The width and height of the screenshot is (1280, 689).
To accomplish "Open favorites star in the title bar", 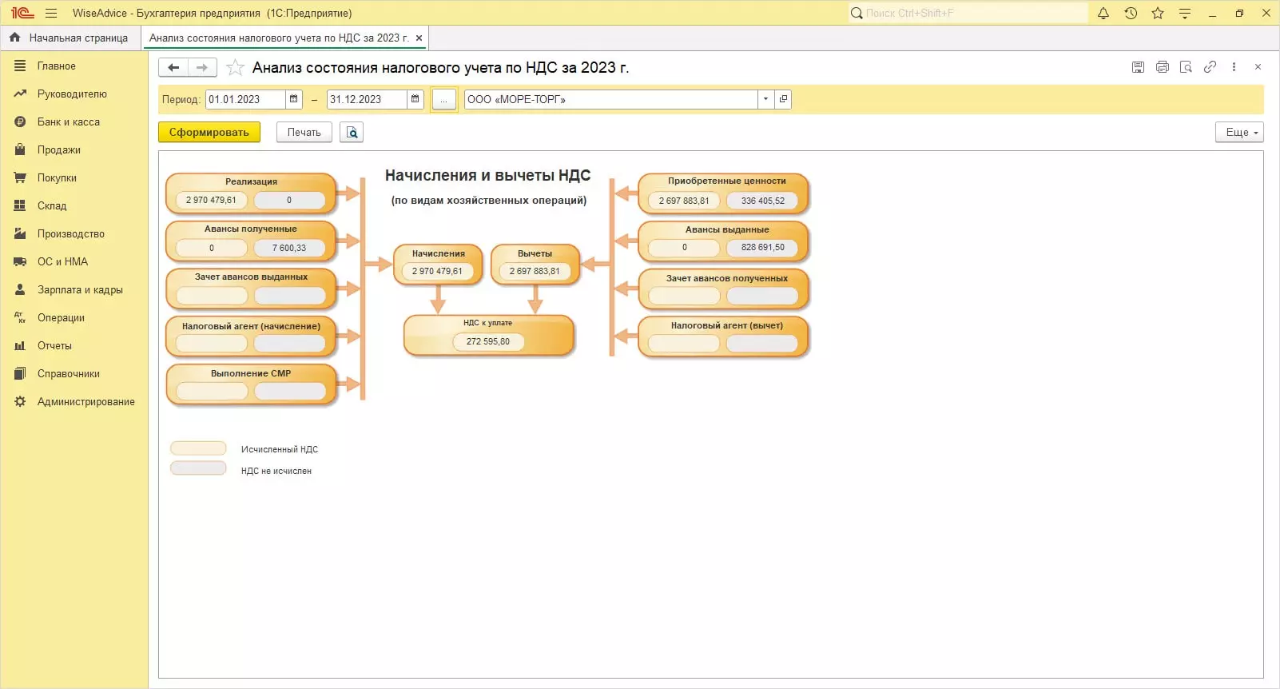I will [1158, 13].
